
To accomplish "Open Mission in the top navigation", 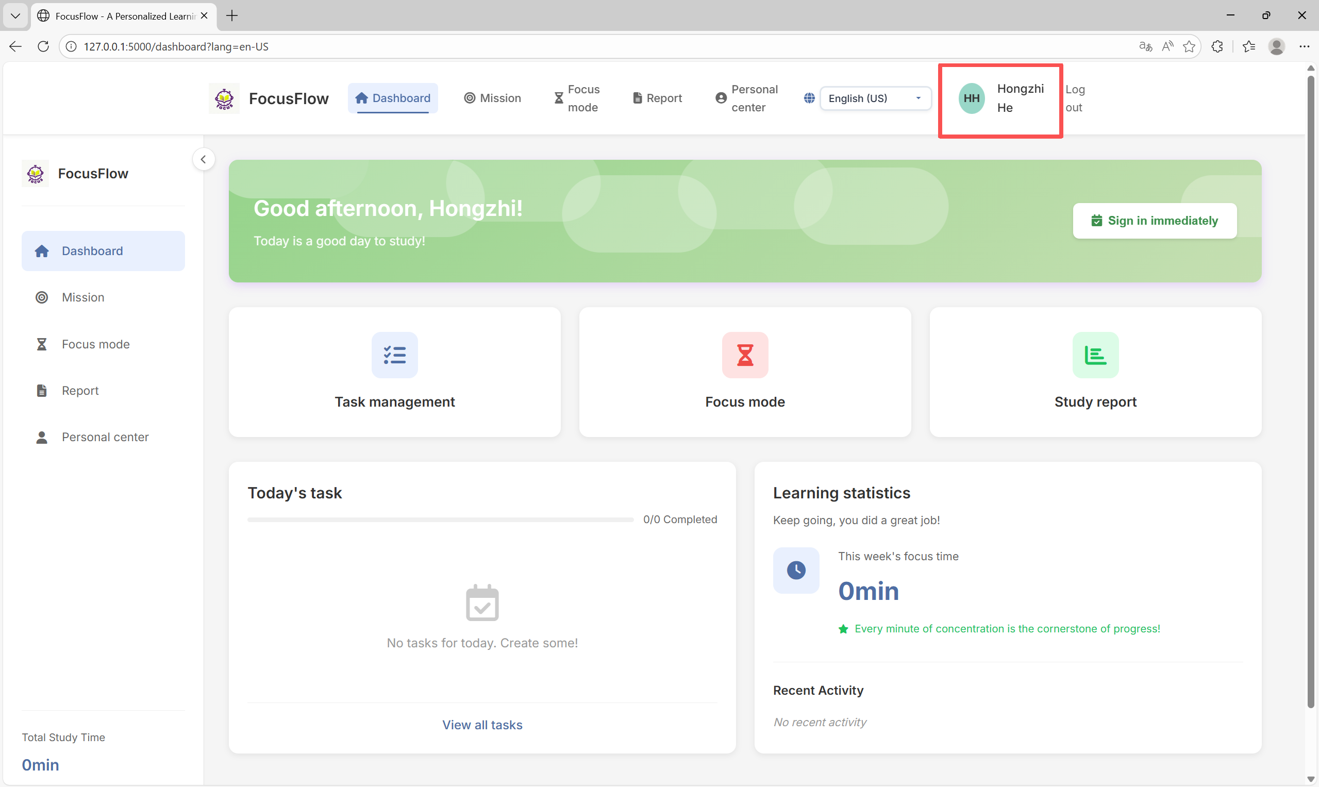I will coord(492,98).
